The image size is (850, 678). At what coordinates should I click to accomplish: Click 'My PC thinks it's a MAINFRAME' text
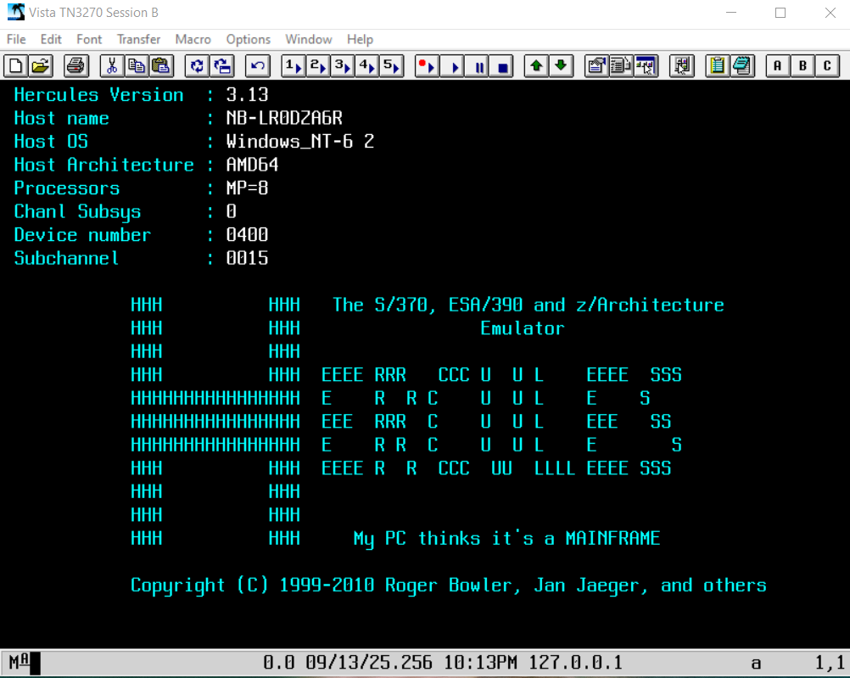point(506,539)
